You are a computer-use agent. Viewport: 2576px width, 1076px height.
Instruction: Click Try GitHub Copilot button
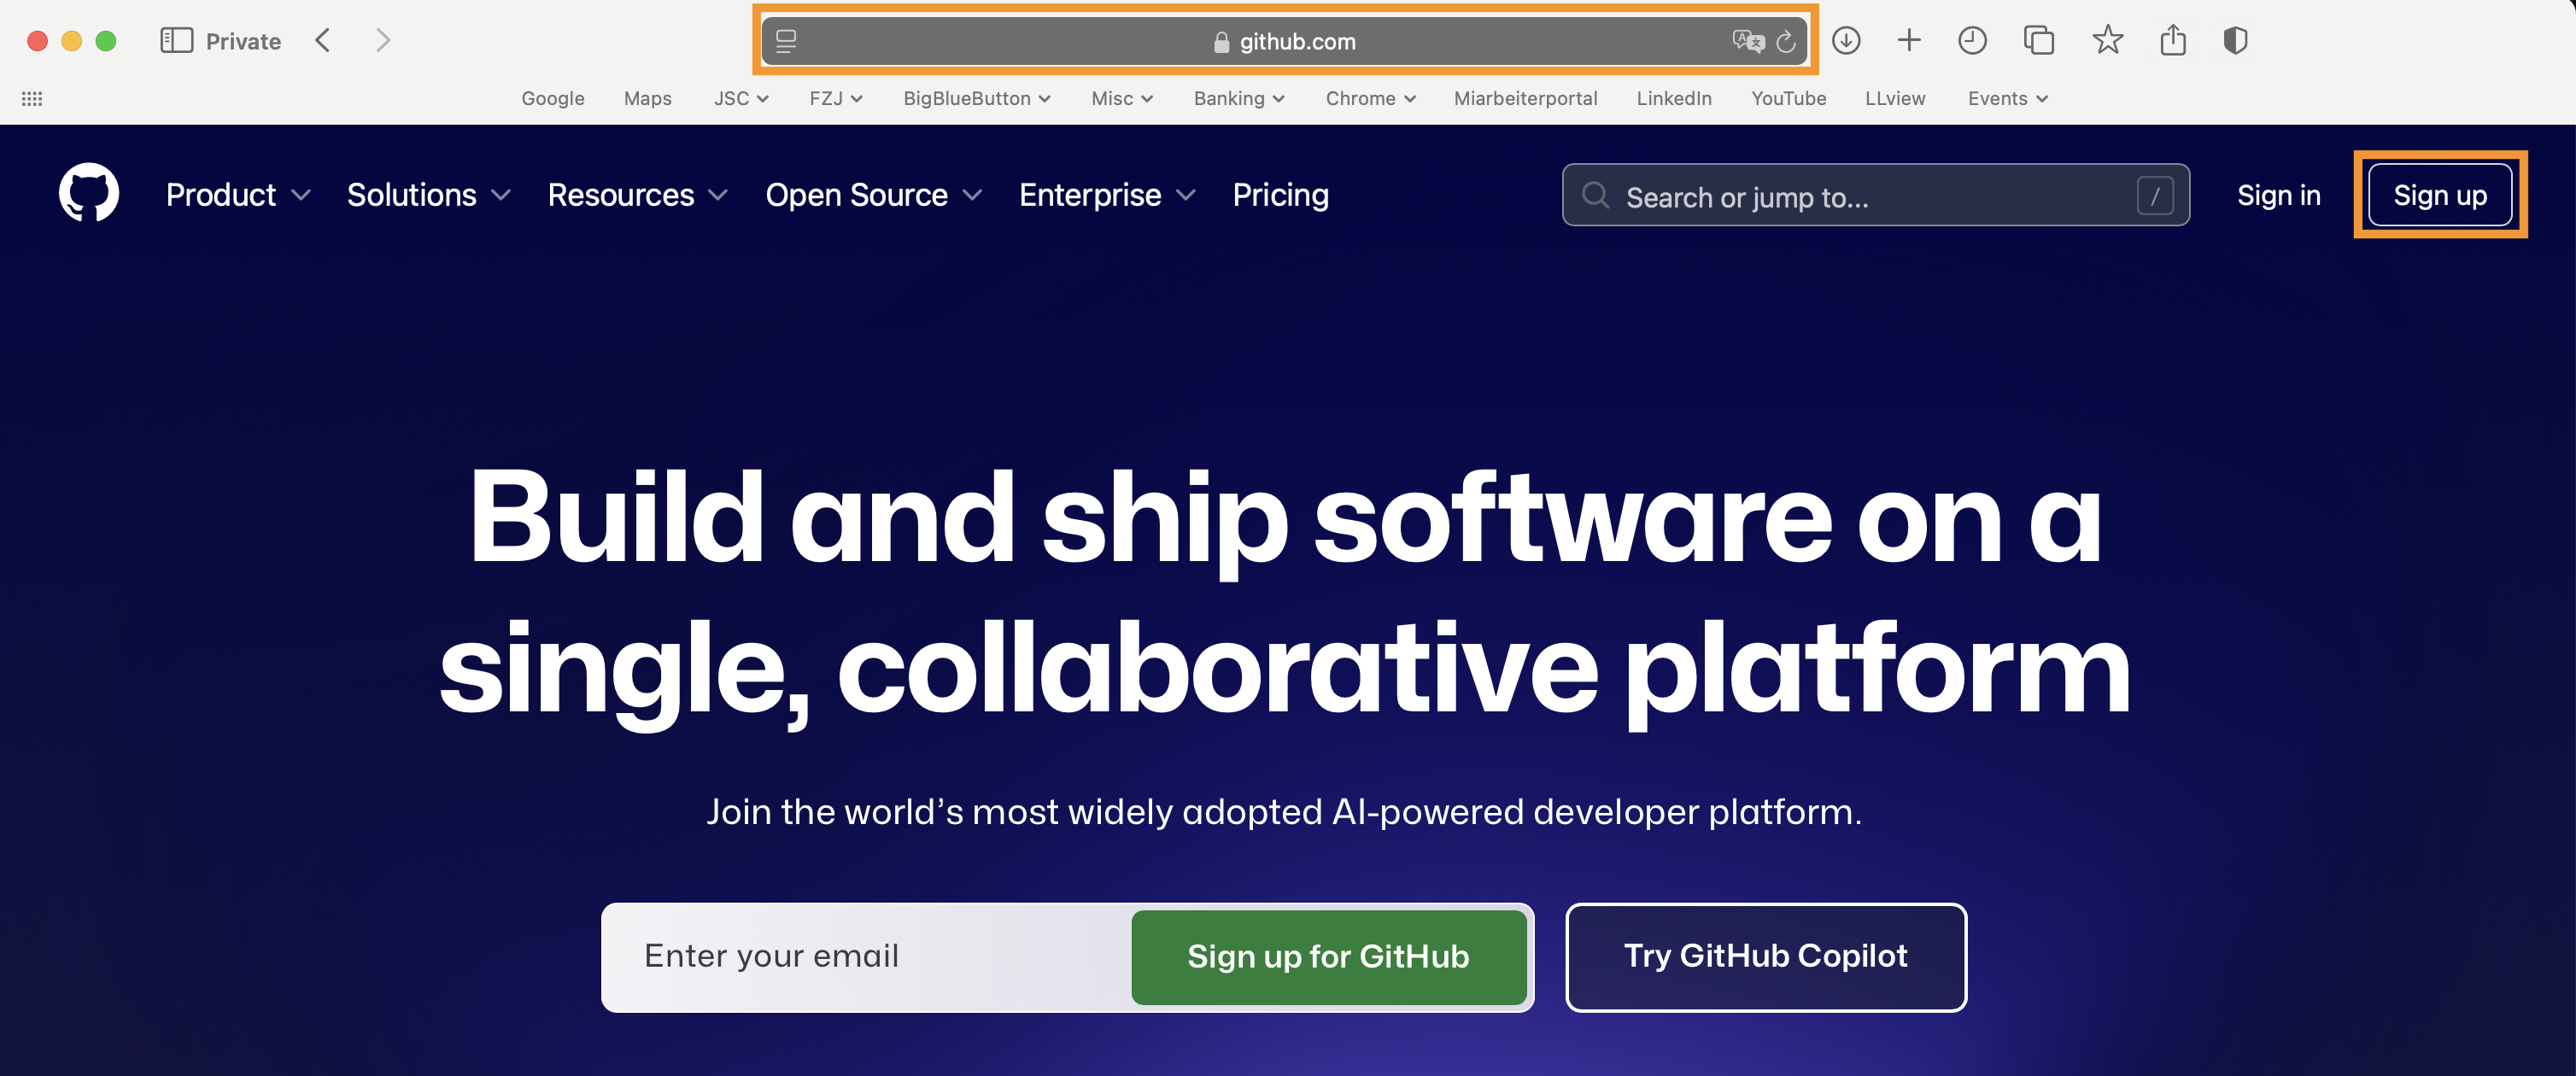click(x=1765, y=956)
